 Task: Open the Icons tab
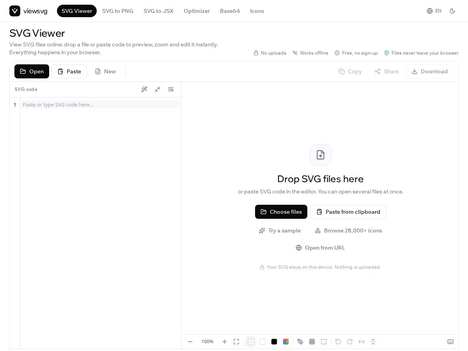pos(257,11)
